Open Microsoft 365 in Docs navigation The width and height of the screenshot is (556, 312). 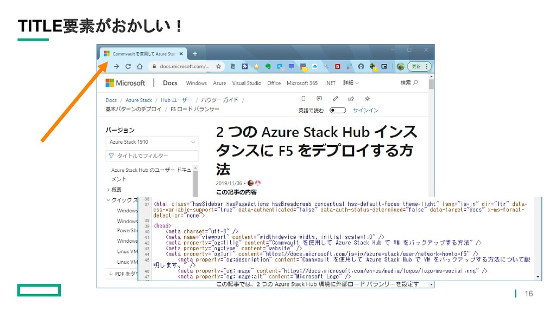click(x=302, y=83)
